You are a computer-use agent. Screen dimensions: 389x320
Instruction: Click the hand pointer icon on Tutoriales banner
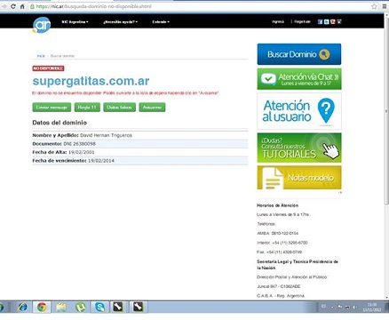[x=330, y=150]
